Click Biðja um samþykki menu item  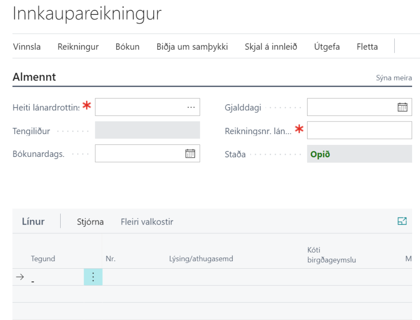click(192, 47)
